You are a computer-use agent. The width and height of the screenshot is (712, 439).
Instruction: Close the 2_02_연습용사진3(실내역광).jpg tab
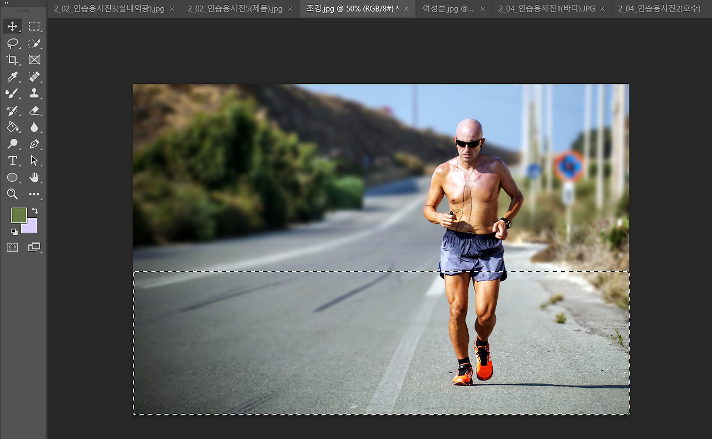[172, 9]
